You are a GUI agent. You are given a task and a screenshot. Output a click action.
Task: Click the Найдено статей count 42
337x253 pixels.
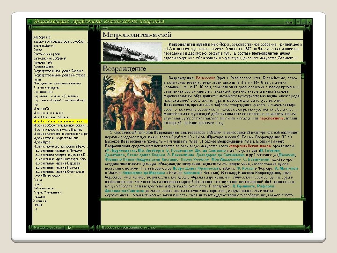click(69, 227)
